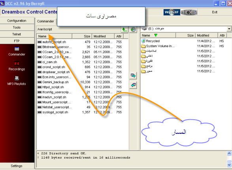Open the Configuration menu section

(17, 20)
